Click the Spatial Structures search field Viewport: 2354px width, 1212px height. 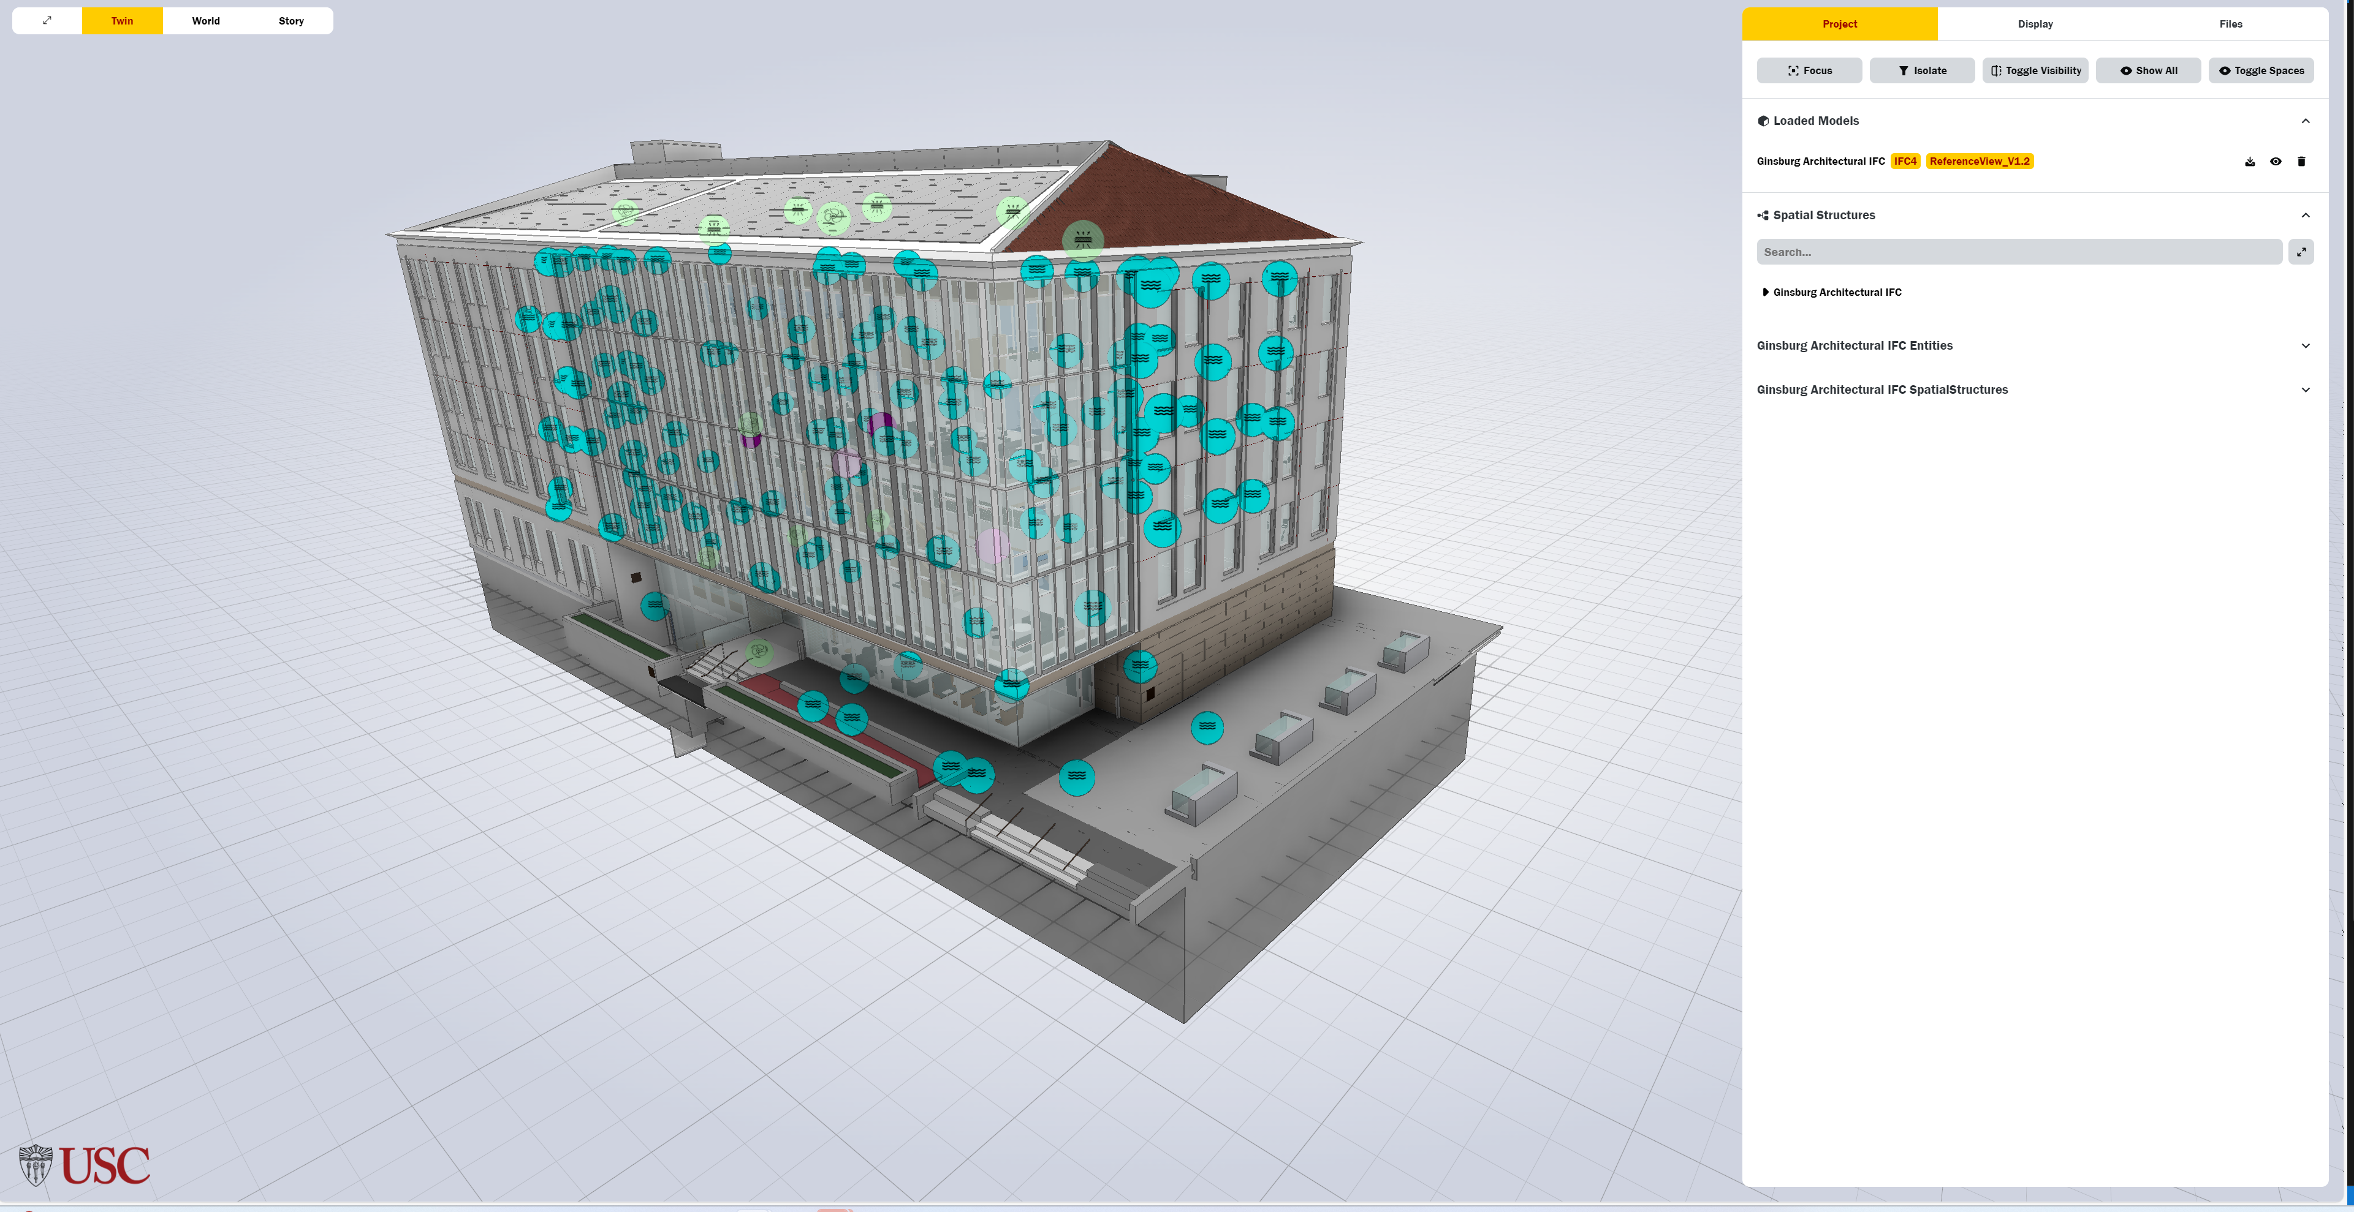click(x=2019, y=252)
